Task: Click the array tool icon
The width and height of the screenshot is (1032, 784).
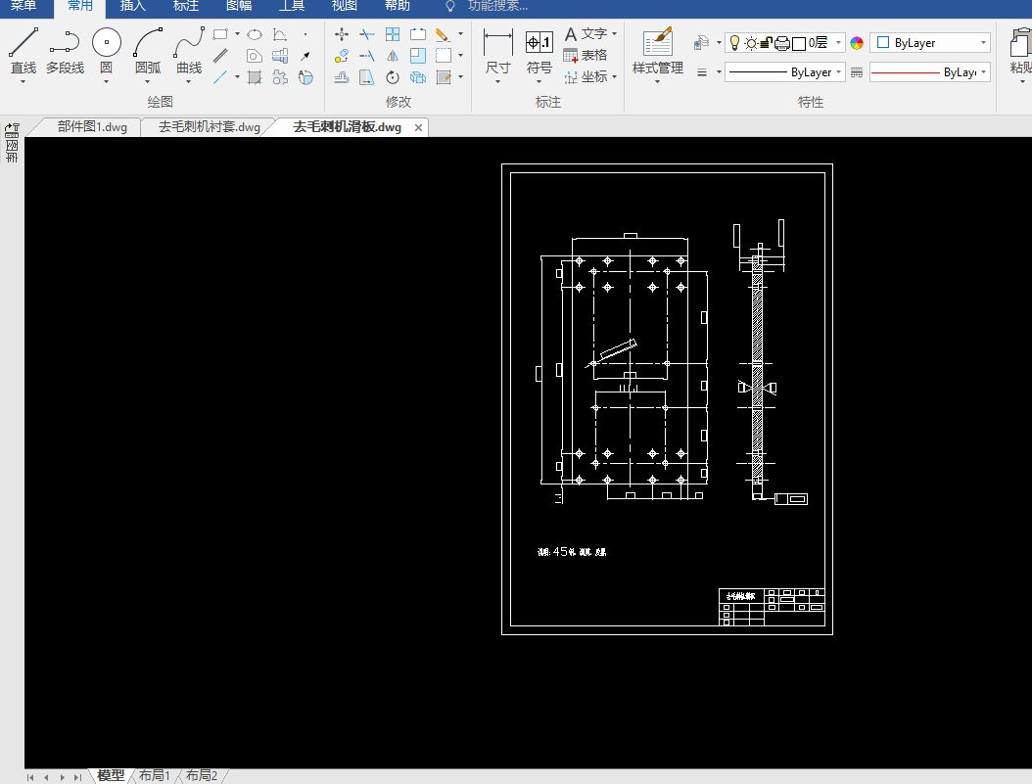Action: coord(393,34)
